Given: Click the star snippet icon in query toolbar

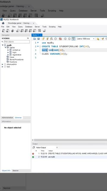Looking at the screenshot, I should coord(98,39).
